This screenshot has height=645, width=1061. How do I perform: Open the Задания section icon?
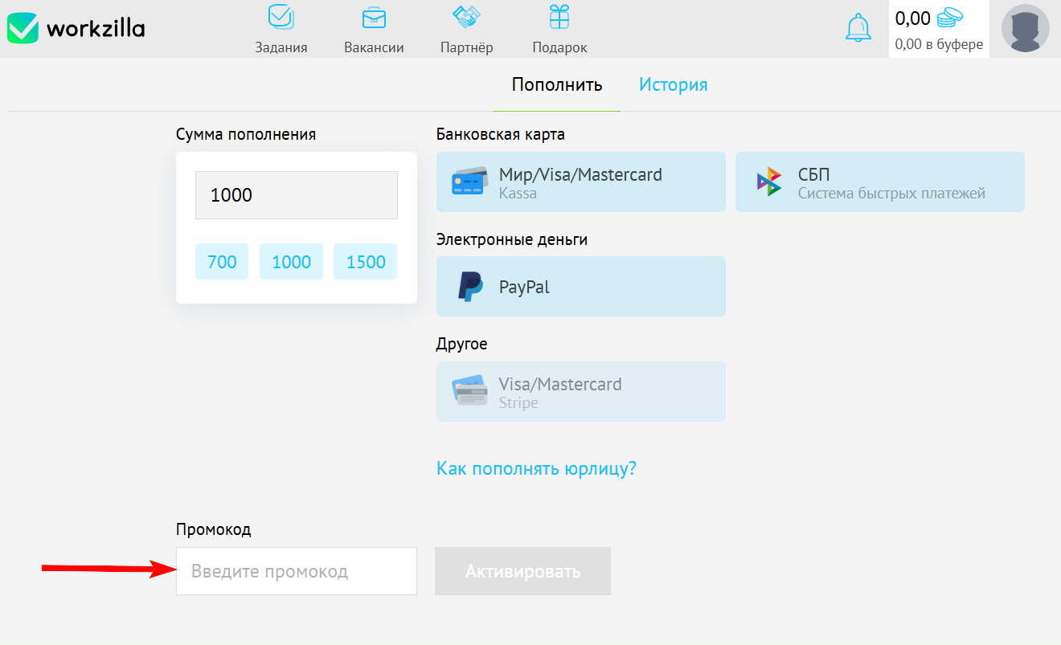click(x=280, y=18)
